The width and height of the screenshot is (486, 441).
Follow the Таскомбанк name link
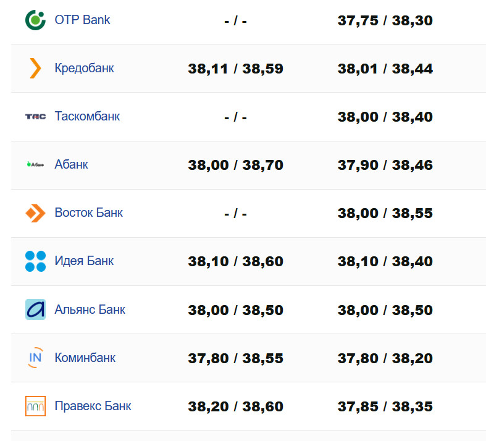point(87,116)
